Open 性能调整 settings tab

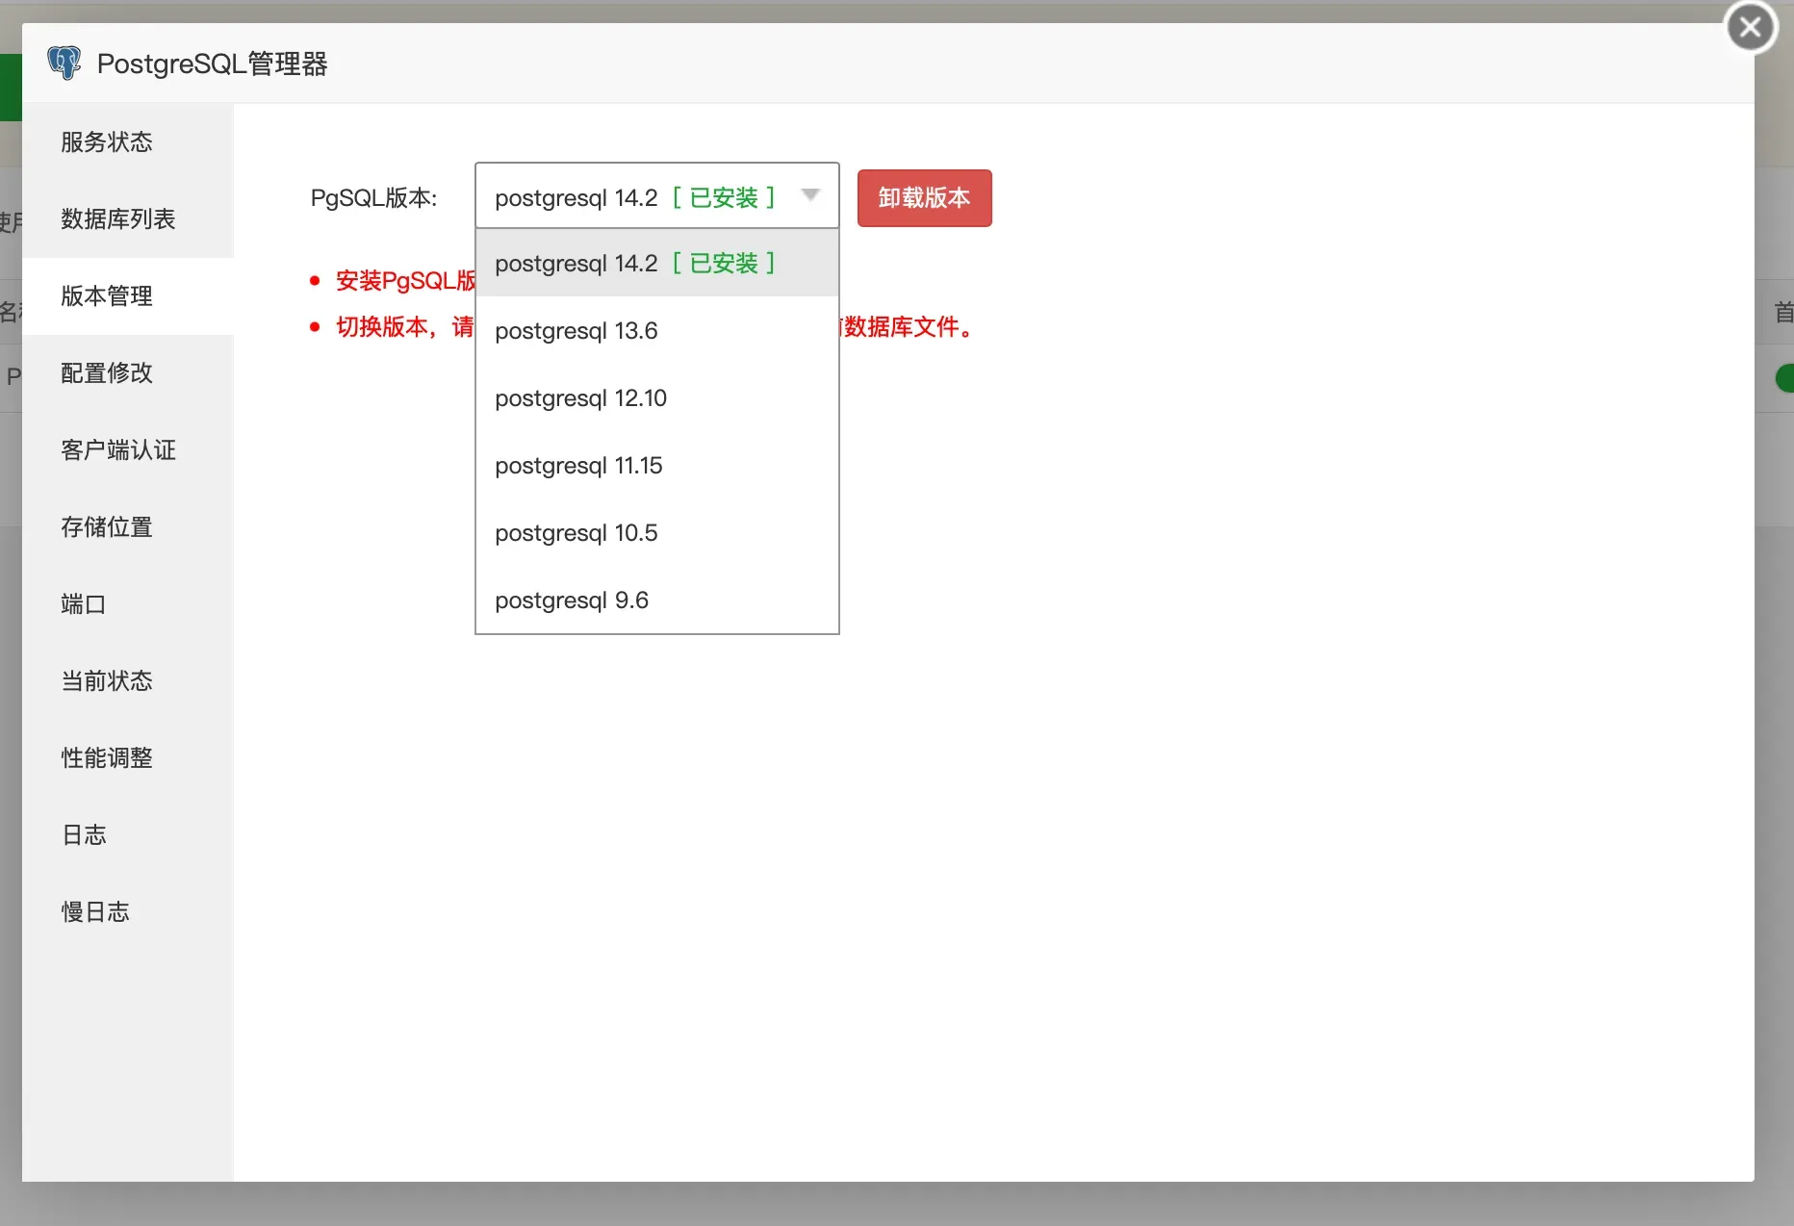tap(127, 758)
